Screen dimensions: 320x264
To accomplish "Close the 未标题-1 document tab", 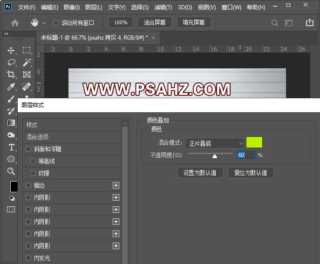I will tap(153, 38).
